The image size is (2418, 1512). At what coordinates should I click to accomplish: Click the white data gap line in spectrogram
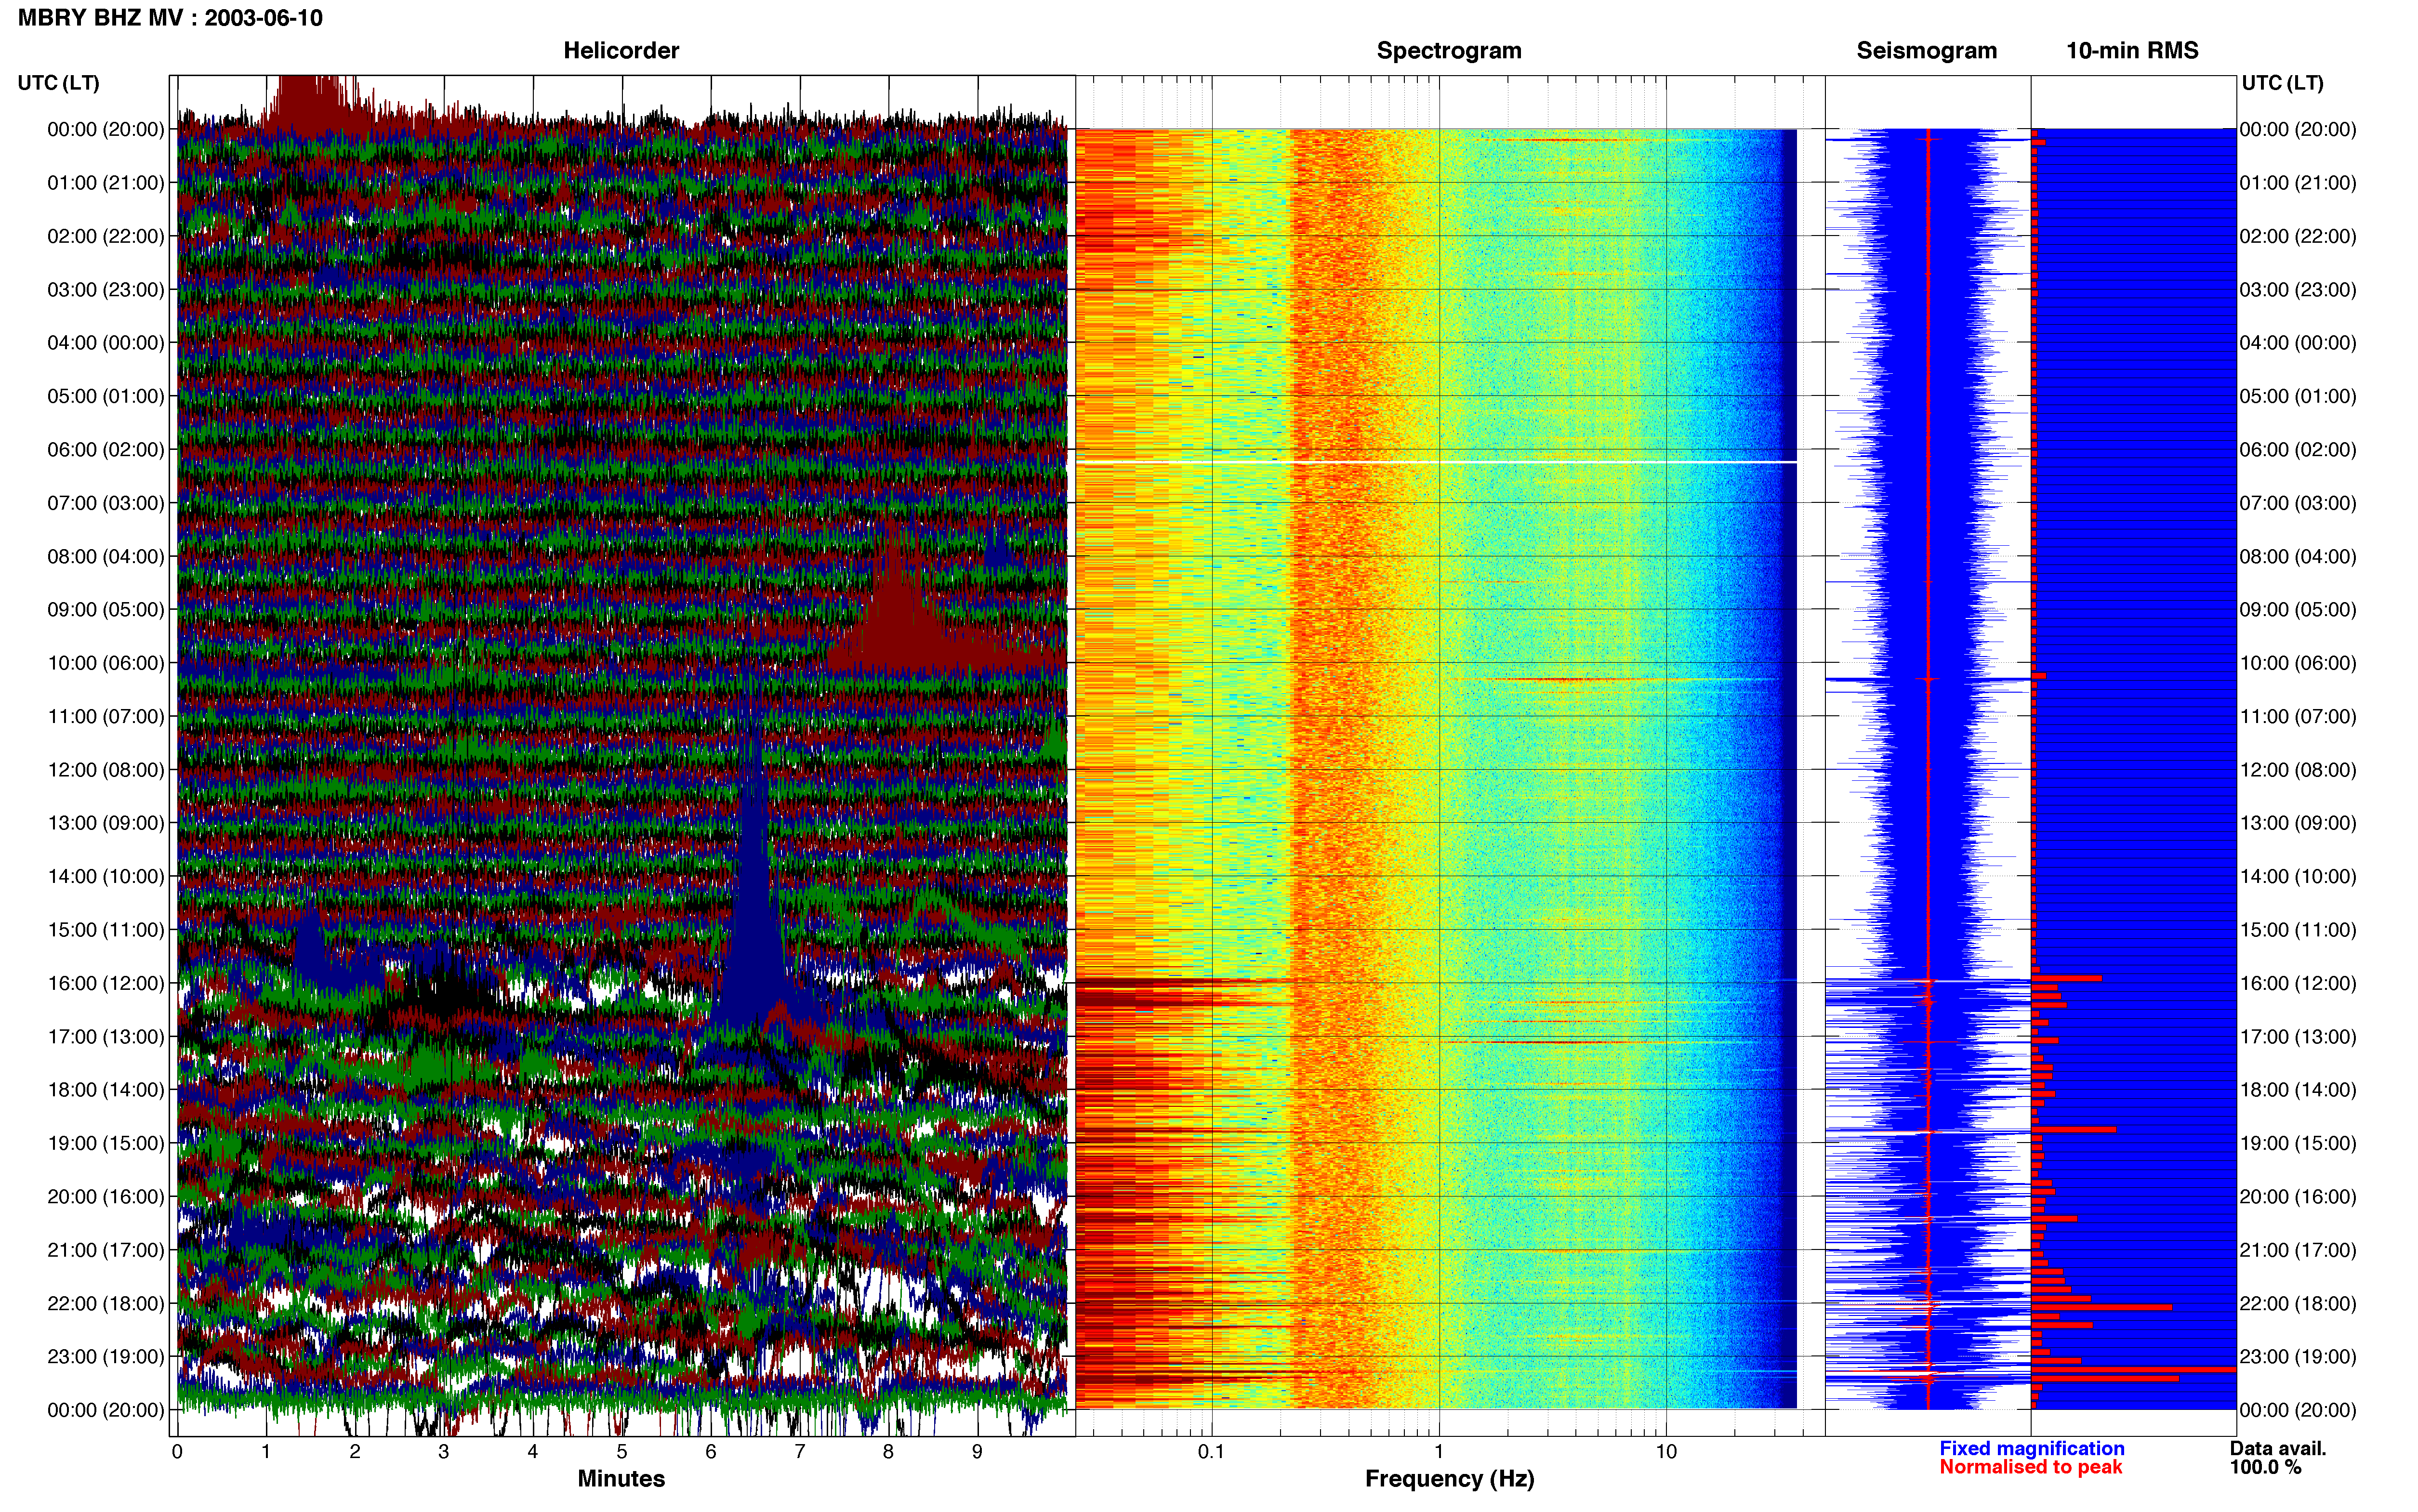1436,462
